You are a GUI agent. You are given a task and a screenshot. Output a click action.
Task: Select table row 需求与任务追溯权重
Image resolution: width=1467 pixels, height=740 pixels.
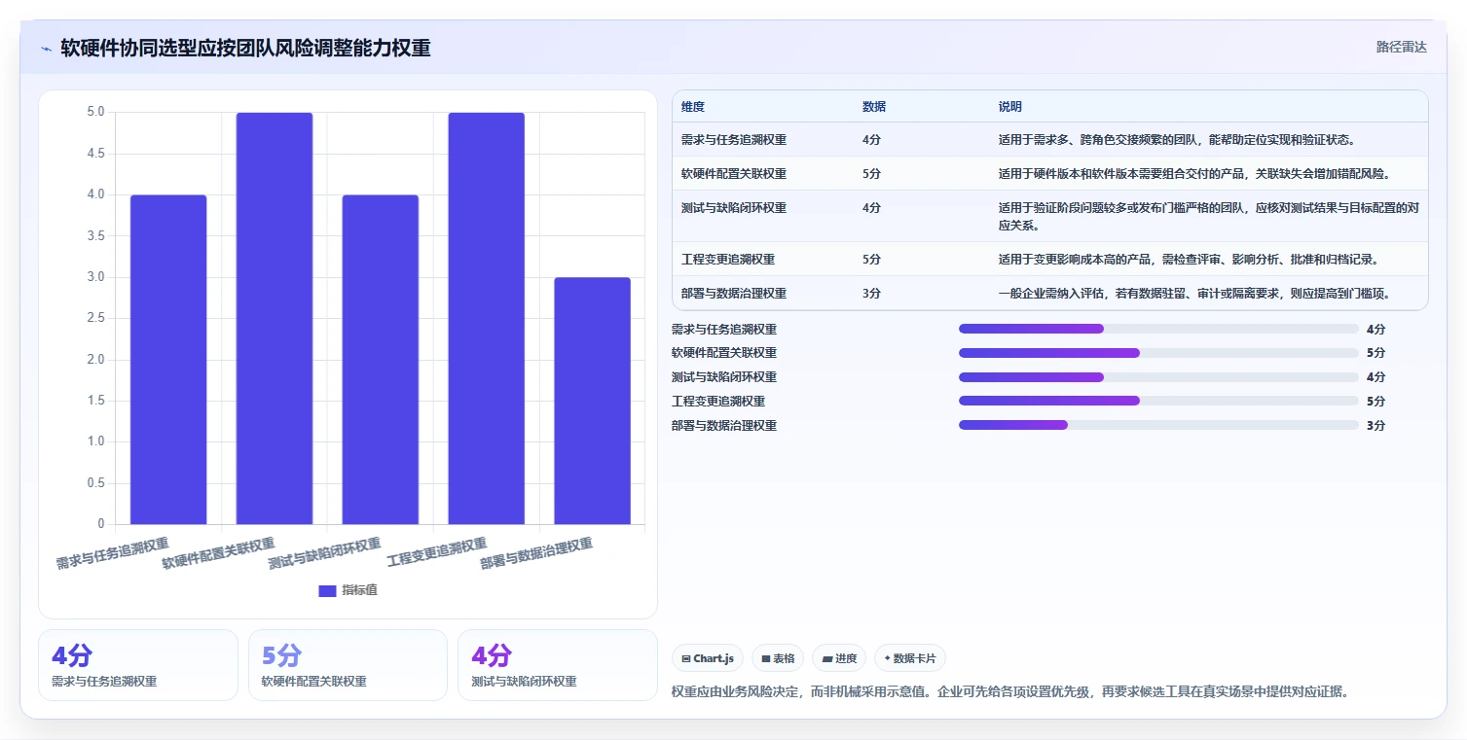(1050, 140)
